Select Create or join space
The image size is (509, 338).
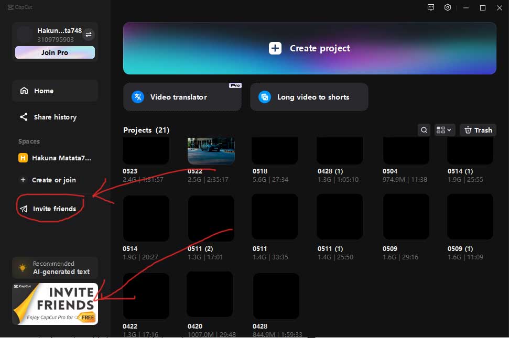point(53,180)
